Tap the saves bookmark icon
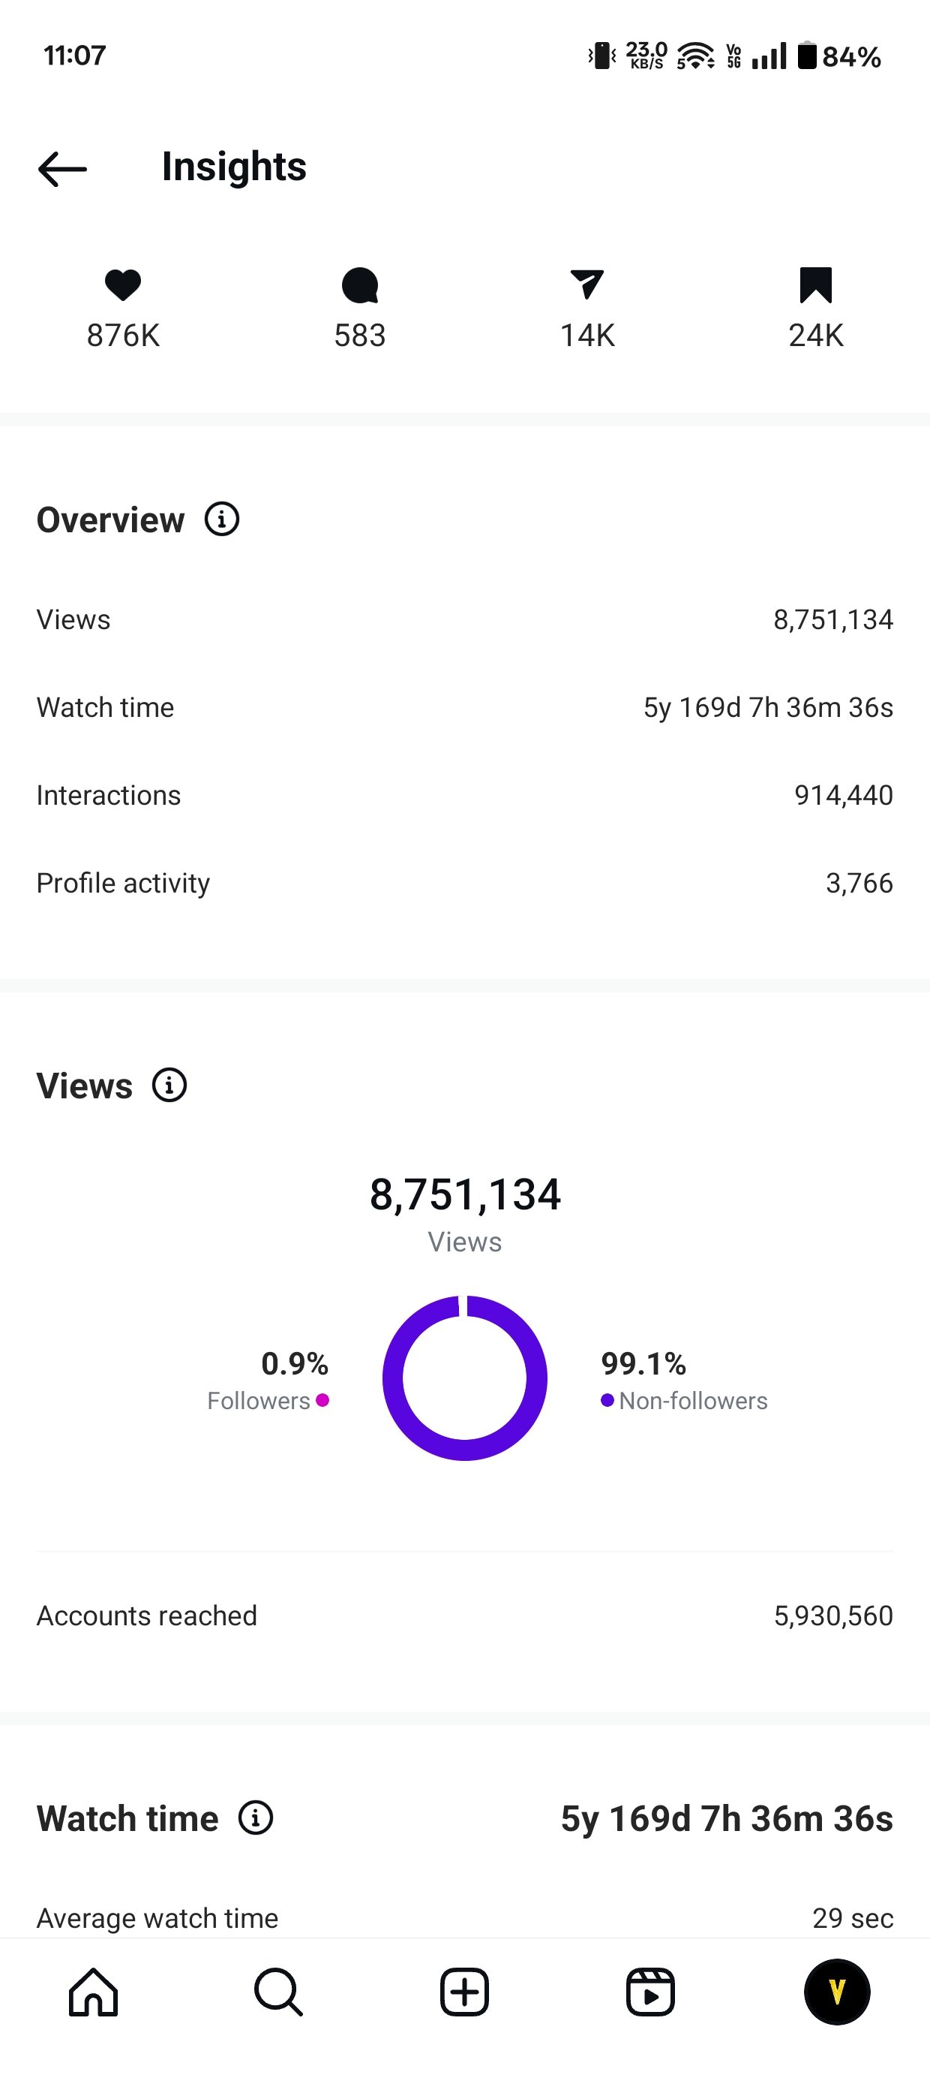 tap(815, 285)
